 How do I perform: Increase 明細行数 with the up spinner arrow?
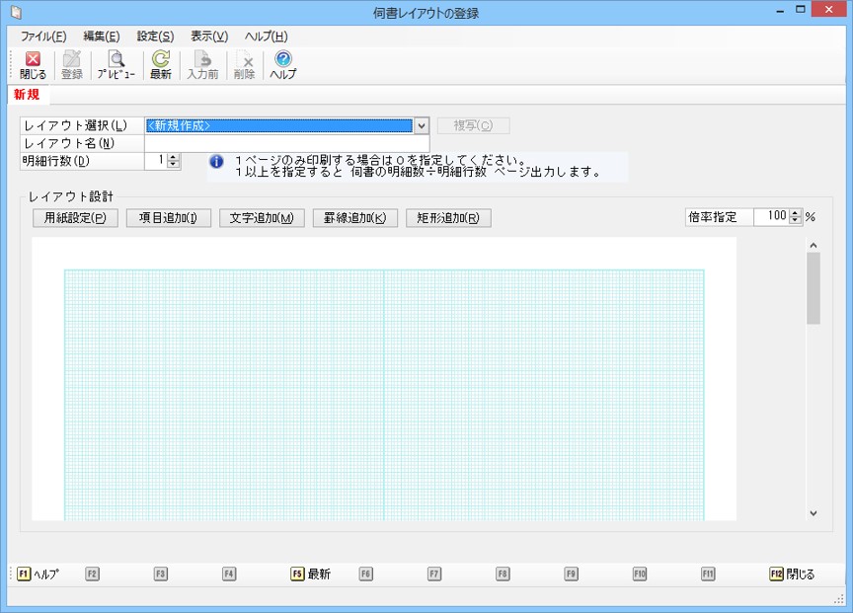point(174,157)
